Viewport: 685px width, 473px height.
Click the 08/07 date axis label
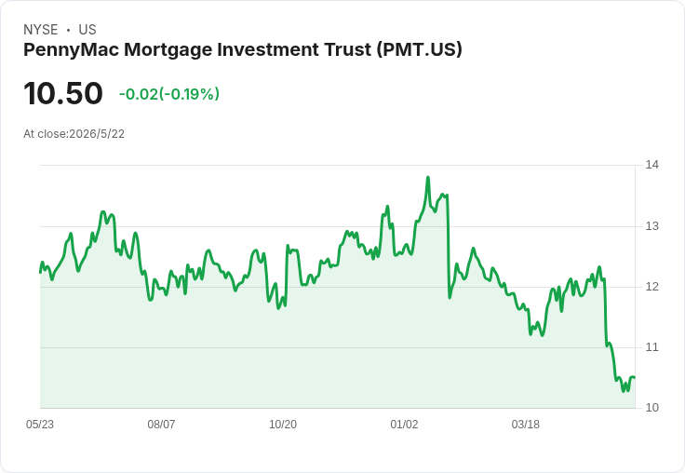tap(161, 424)
